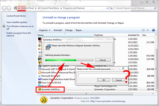
Task: Open the address bar history dropdown
Action: tap(107, 8)
